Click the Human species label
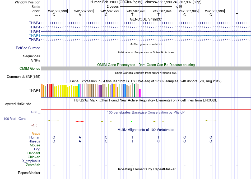Image resolution: width=251 pixels, height=179 pixels. [x=35, y=137]
